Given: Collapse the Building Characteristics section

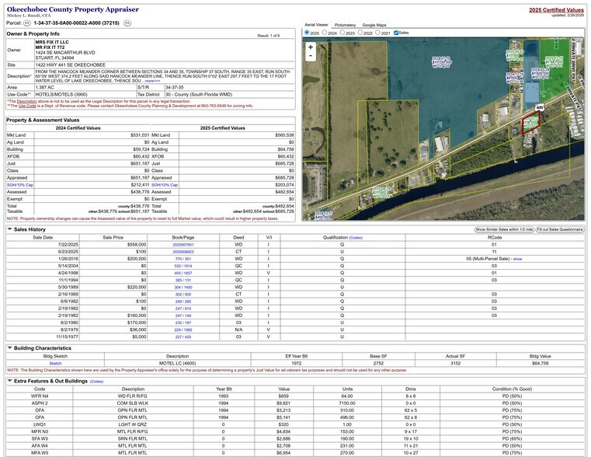Looking at the screenshot, I should [x=9, y=347].
